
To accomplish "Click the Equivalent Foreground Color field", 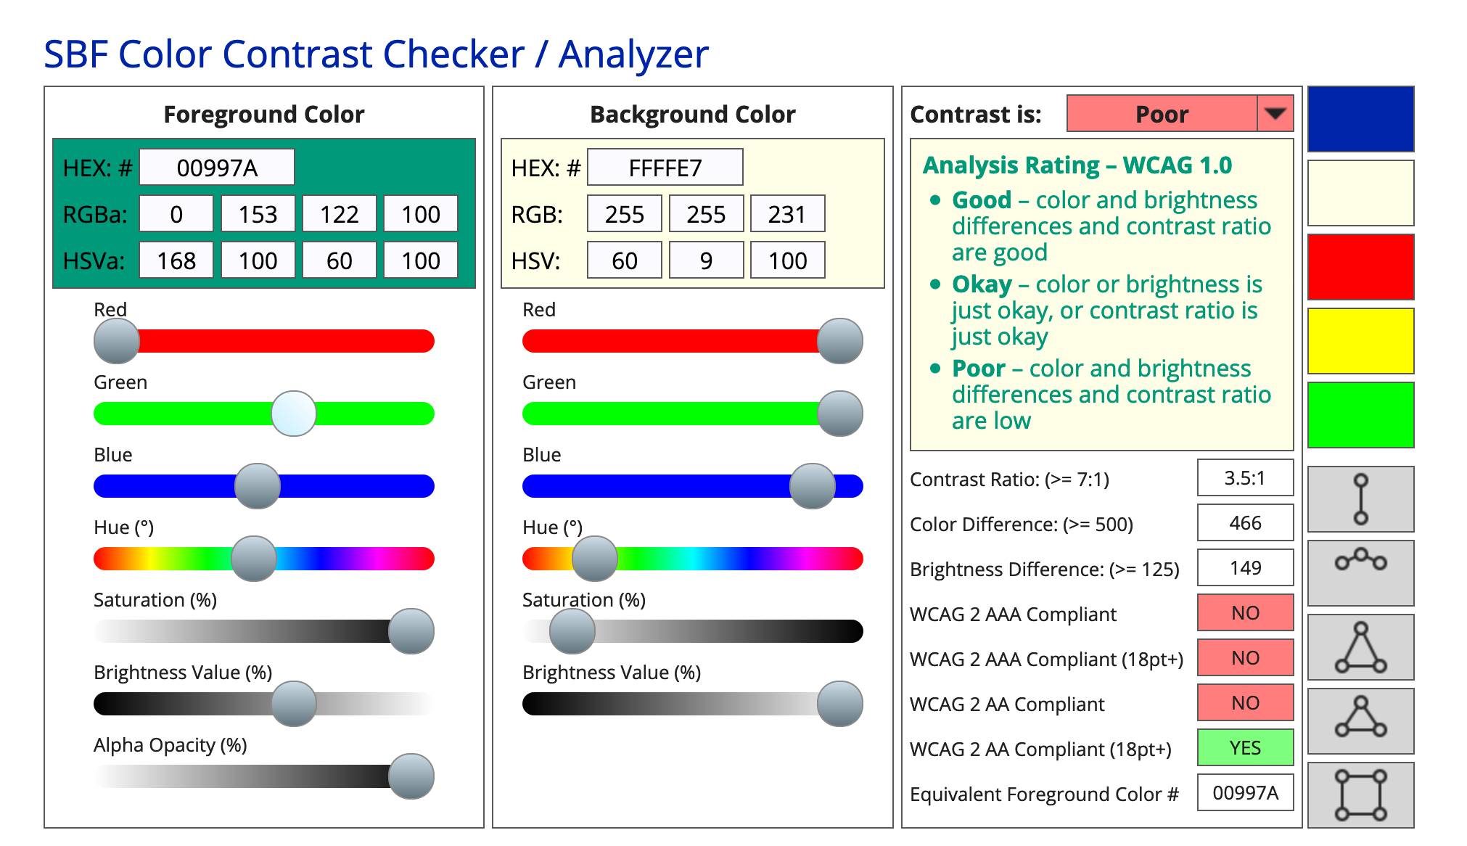I will 1245,792.
